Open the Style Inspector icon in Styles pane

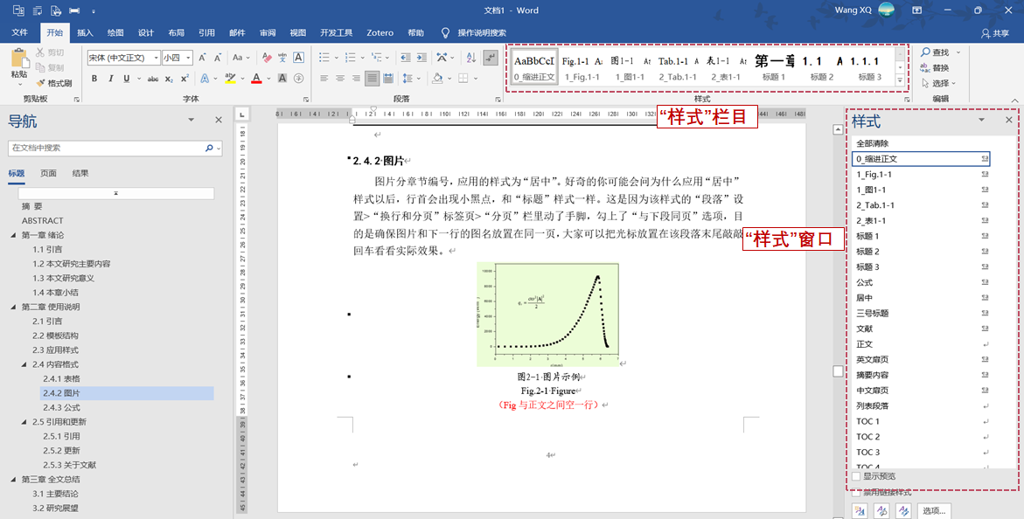pos(881,511)
